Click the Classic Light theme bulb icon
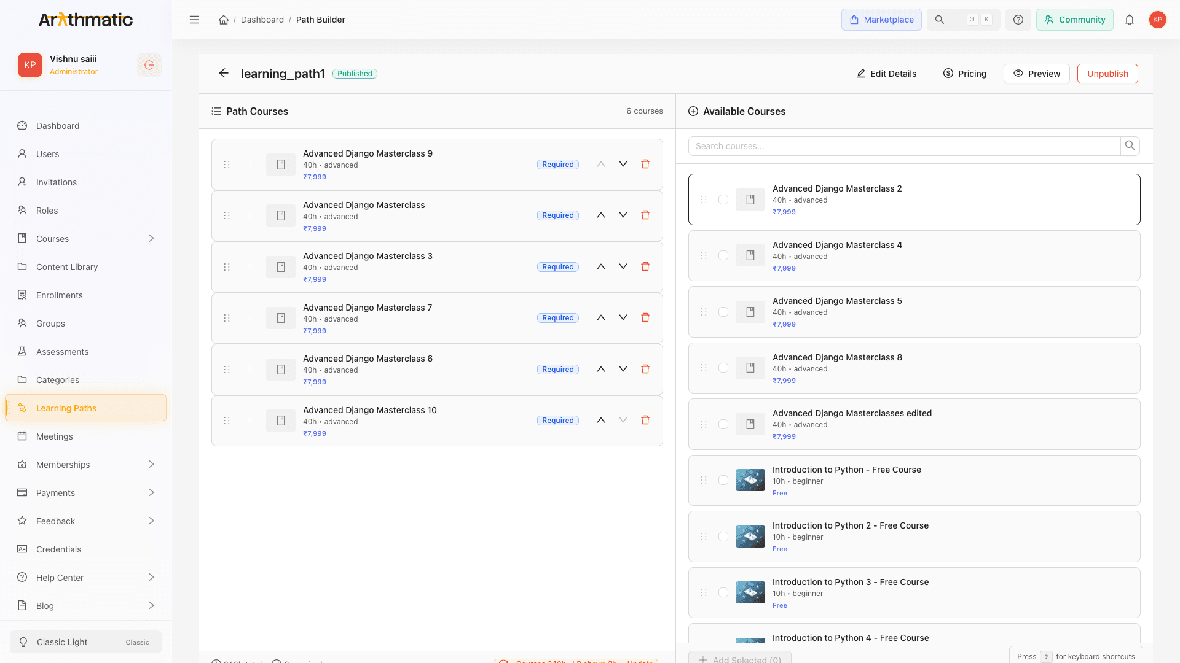The height and width of the screenshot is (663, 1180). [23, 642]
